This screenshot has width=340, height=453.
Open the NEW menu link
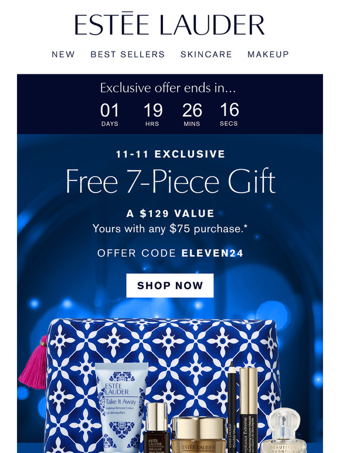tap(63, 54)
